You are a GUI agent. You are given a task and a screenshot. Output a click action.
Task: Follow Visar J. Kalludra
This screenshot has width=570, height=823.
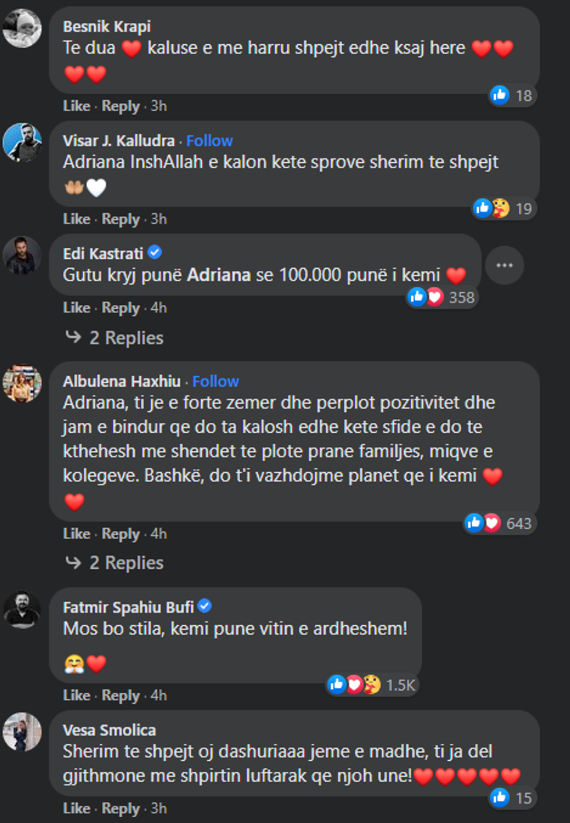click(x=209, y=141)
